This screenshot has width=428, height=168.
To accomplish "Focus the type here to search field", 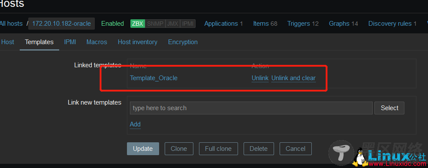I will [x=251, y=108].
